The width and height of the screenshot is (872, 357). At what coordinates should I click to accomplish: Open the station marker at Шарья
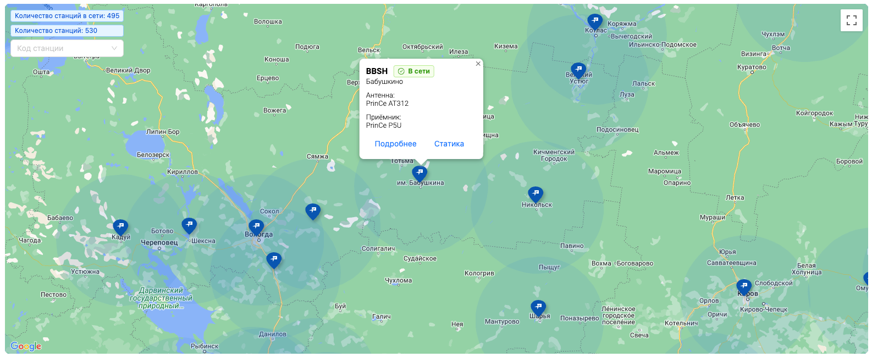point(538,308)
